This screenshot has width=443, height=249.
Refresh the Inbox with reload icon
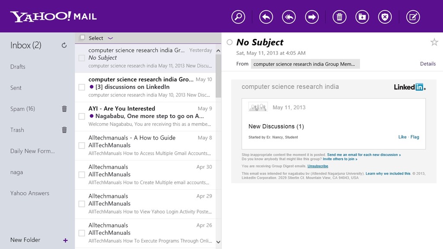tap(64, 45)
